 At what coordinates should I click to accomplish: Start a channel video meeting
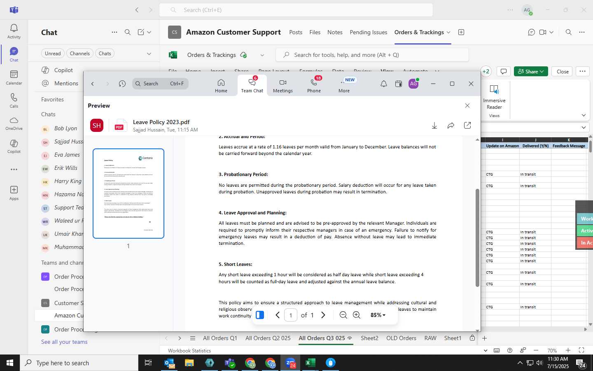pos(543,32)
